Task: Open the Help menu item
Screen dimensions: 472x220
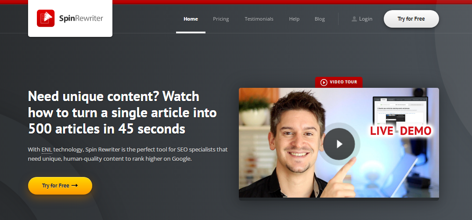Action: pyautogui.click(x=294, y=19)
